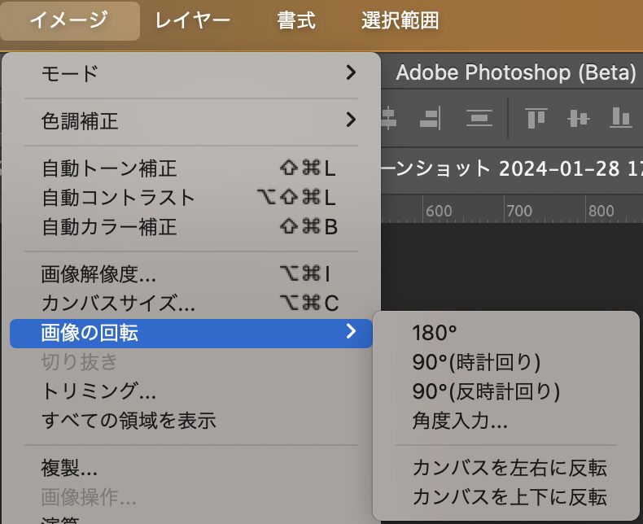Viewport: 643px width, 524px height.
Task: Choose 90°(反時計回り) rotation
Action: click(x=486, y=391)
